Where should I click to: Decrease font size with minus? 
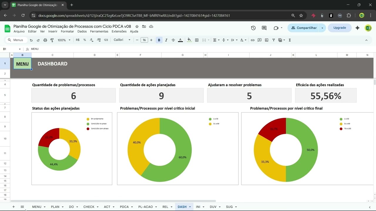(x=137, y=40)
